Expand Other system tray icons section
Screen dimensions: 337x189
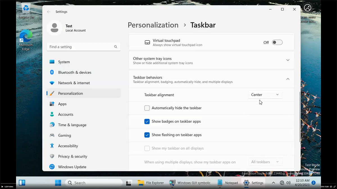coord(288,60)
